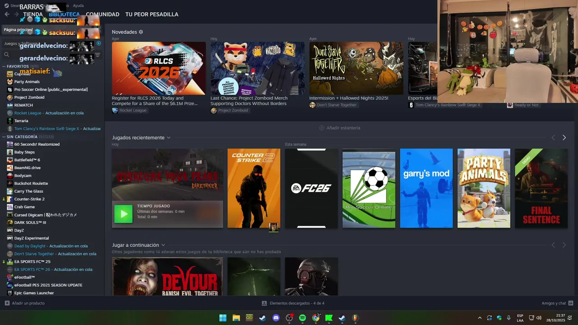Image resolution: width=578 pixels, height=325 pixels.
Task: Switch to the TIENDA tab
Action: click(x=33, y=14)
